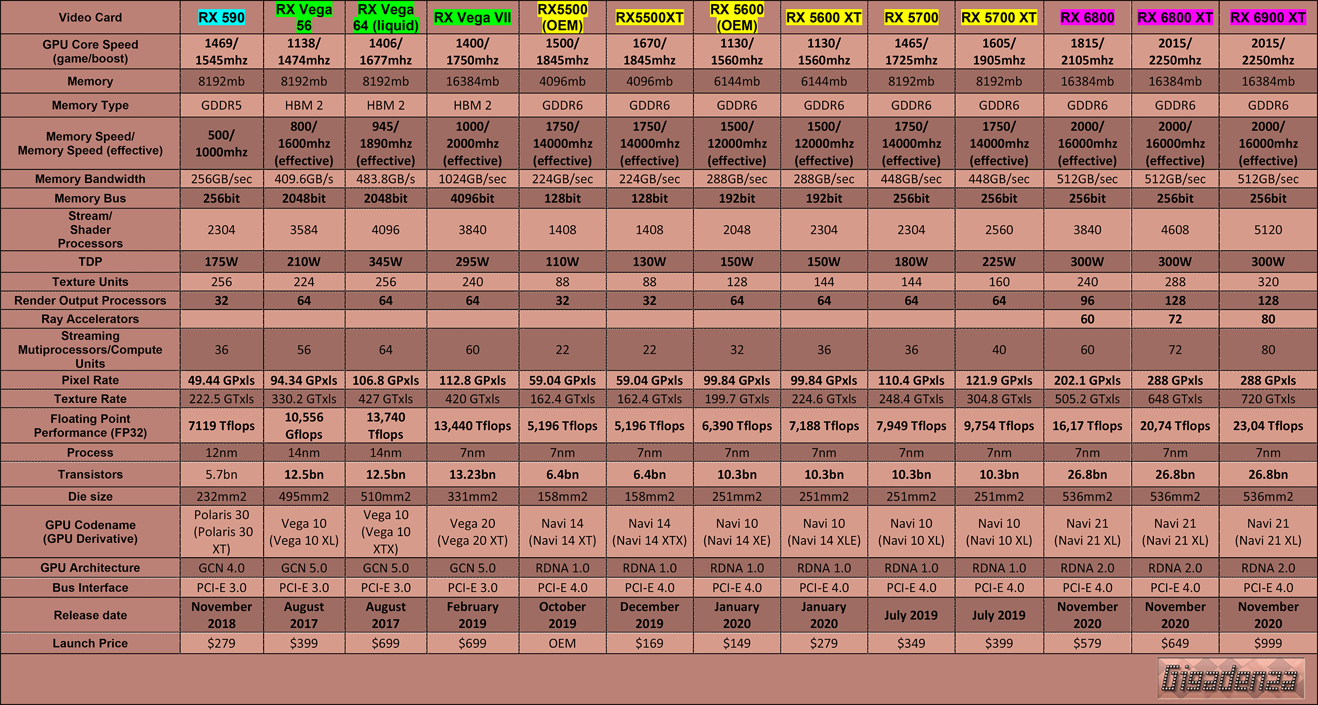Image resolution: width=1318 pixels, height=705 pixels.
Task: Select the OEM launch price cell
Action: (x=562, y=643)
